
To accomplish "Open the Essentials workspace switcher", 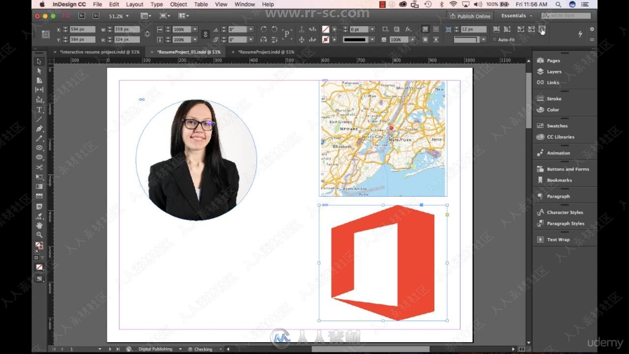I will pos(516,16).
